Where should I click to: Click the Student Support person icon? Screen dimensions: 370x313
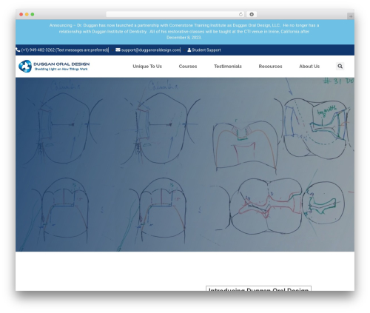(x=189, y=50)
